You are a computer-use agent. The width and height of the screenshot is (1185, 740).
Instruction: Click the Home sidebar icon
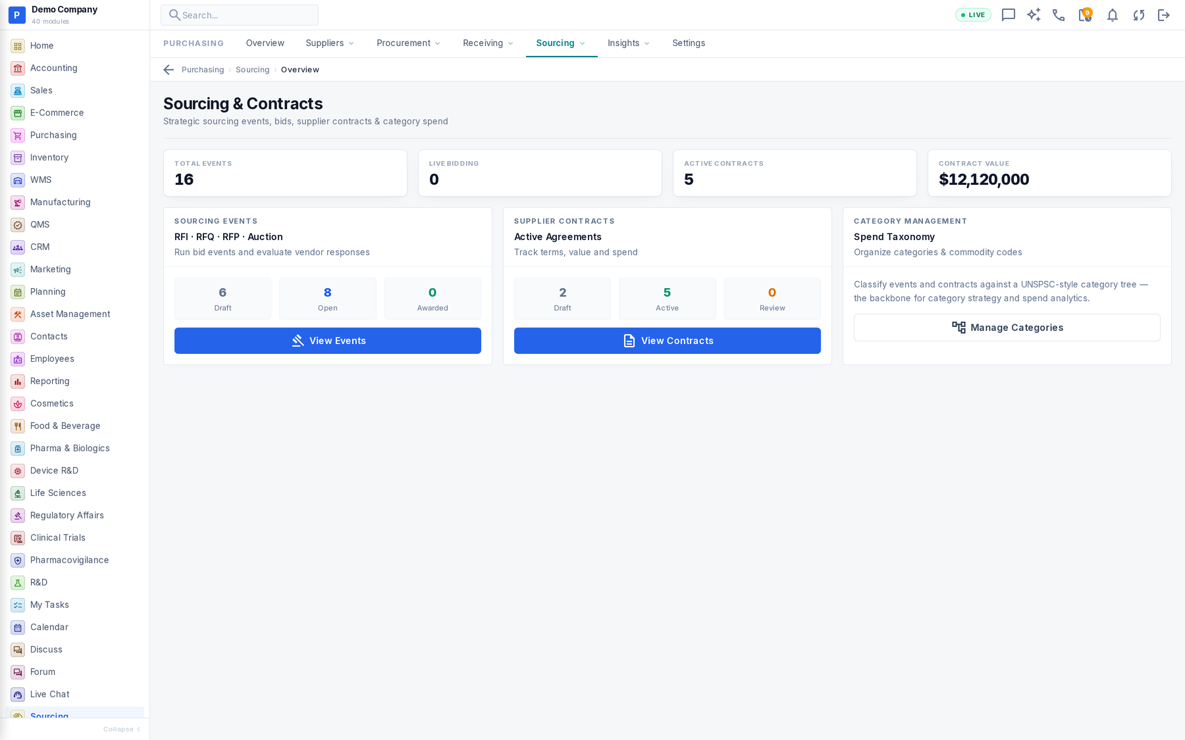(18, 46)
